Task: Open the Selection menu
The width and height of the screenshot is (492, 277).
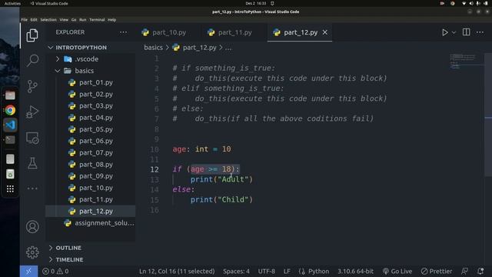Action: coord(48,19)
